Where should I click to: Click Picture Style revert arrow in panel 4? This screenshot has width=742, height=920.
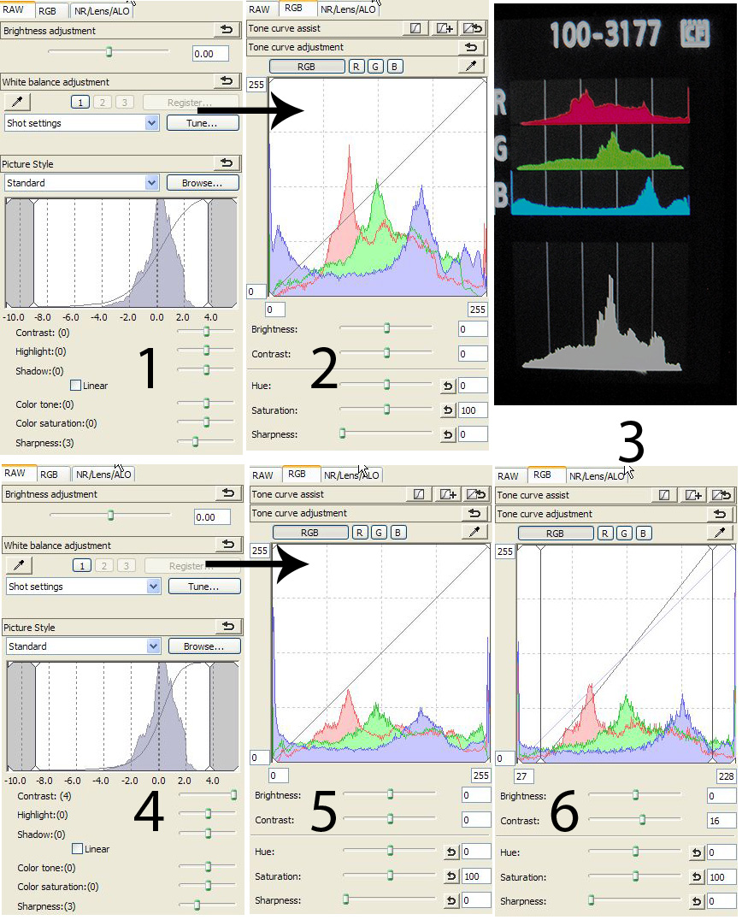[227, 627]
